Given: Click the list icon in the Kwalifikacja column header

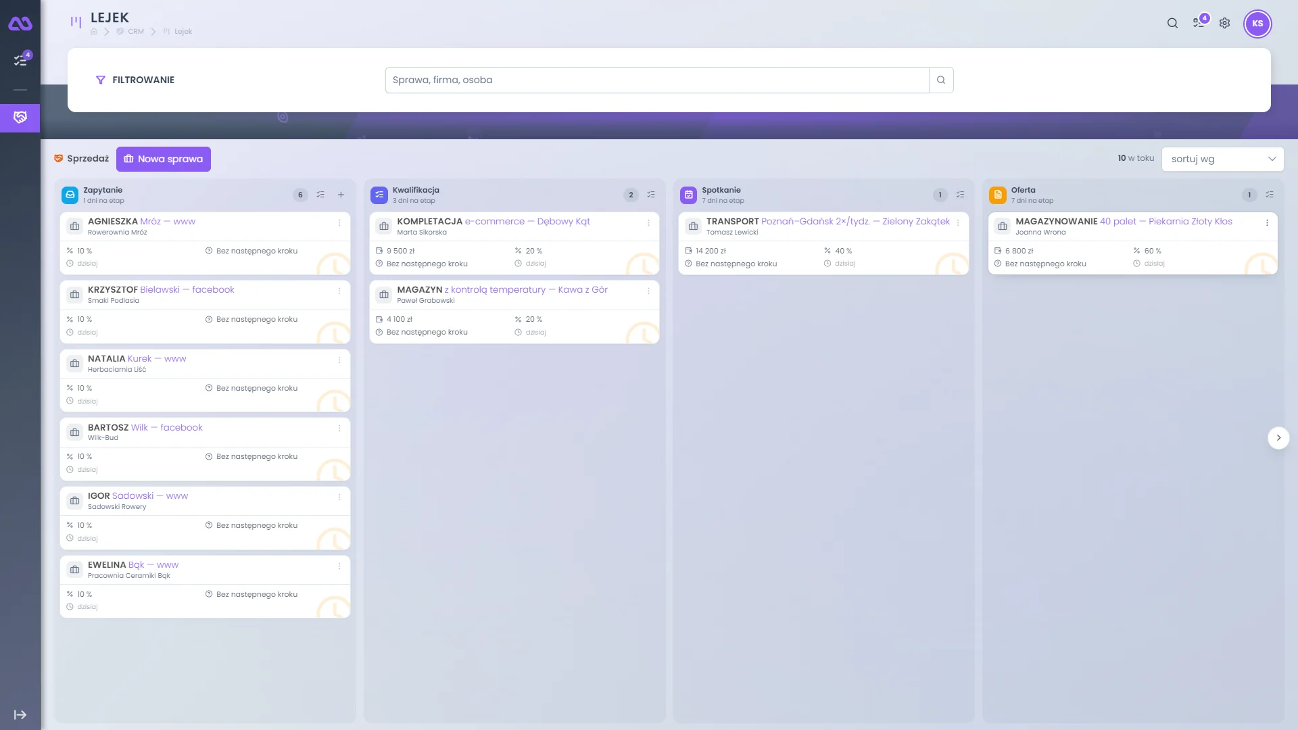Looking at the screenshot, I should pyautogui.click(x=651, y=195).
